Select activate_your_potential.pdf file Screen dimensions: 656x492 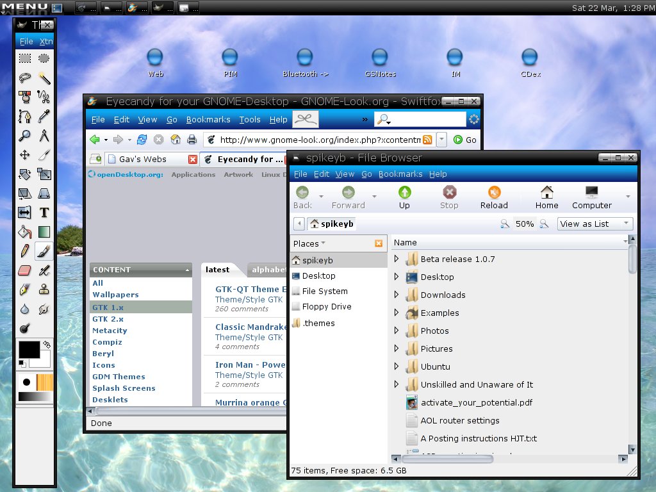coord(477,402)
